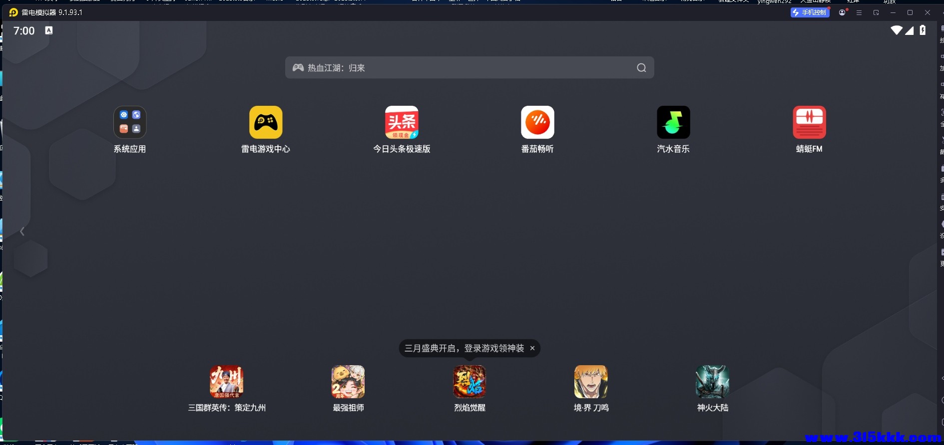Click the 雷电模拟器 logo in title bar

coord(13,12)
